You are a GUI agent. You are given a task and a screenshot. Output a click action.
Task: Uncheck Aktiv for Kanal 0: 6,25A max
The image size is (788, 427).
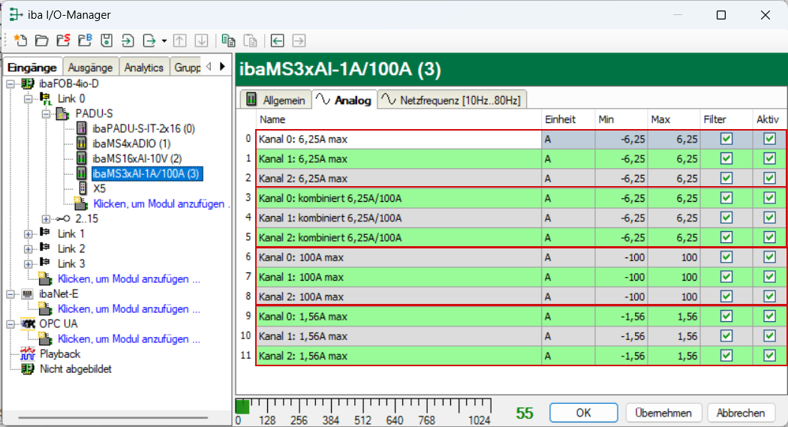point(769,139)
